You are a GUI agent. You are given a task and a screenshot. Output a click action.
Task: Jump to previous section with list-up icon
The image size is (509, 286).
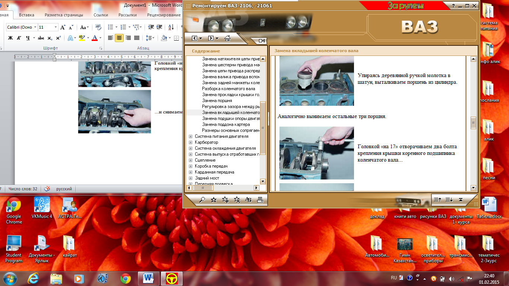pos(437,200)
